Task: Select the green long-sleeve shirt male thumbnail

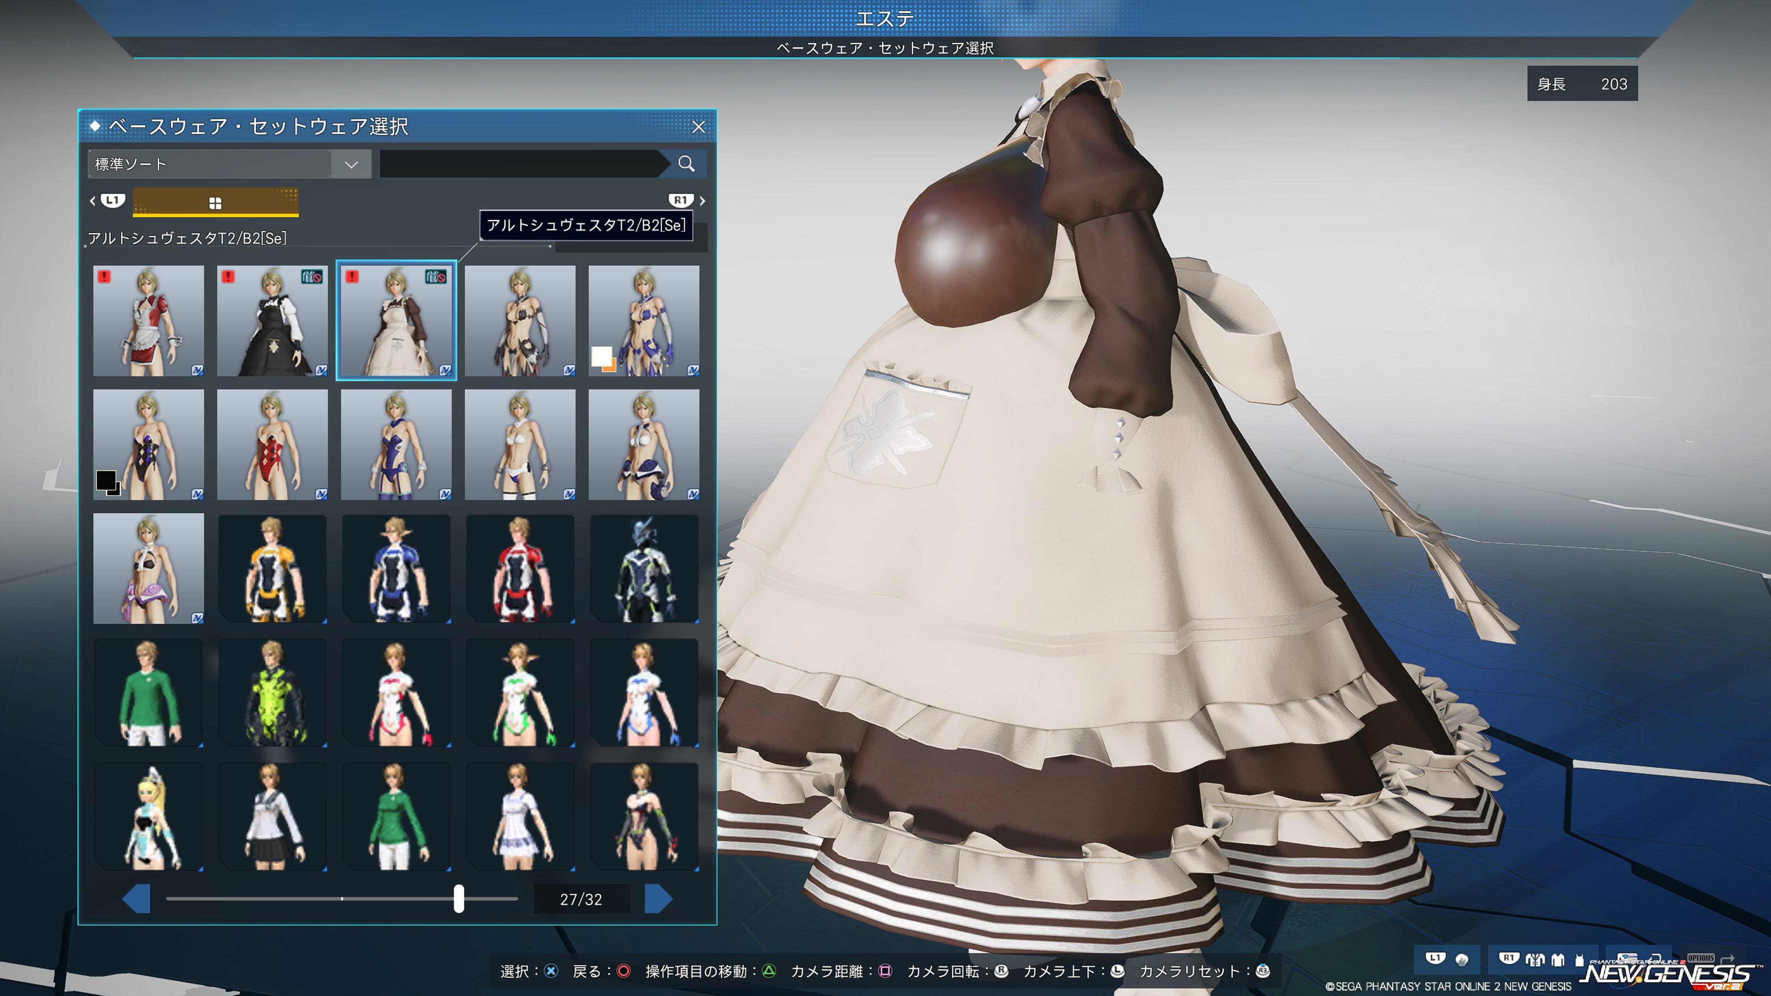Action: [x=149, y=693]
